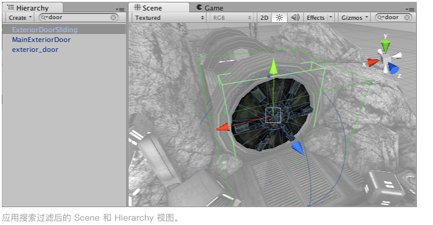Screen dimensions: 433x225
Task: Click the red X axis cone on orientation gizmo
Action: tap(373, 62)
